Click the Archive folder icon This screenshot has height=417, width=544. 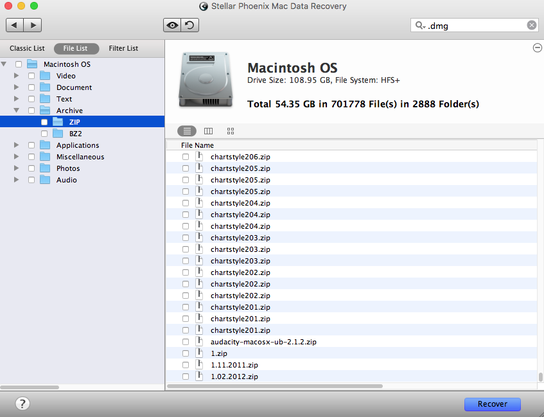[45, 111]
